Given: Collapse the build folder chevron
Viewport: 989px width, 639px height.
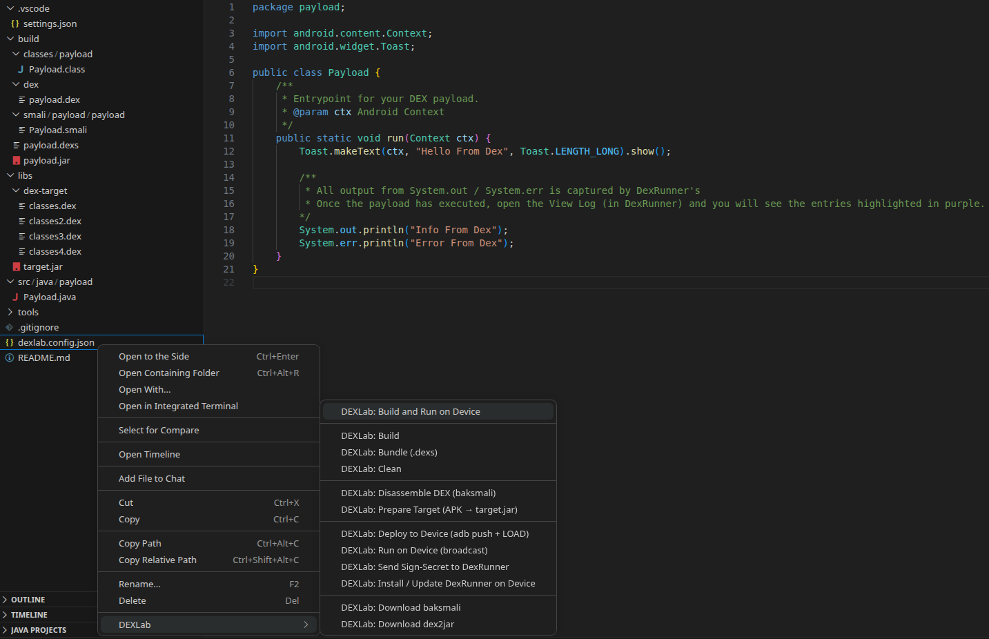Looking at the screenshot, I should (x=10, y=39).
